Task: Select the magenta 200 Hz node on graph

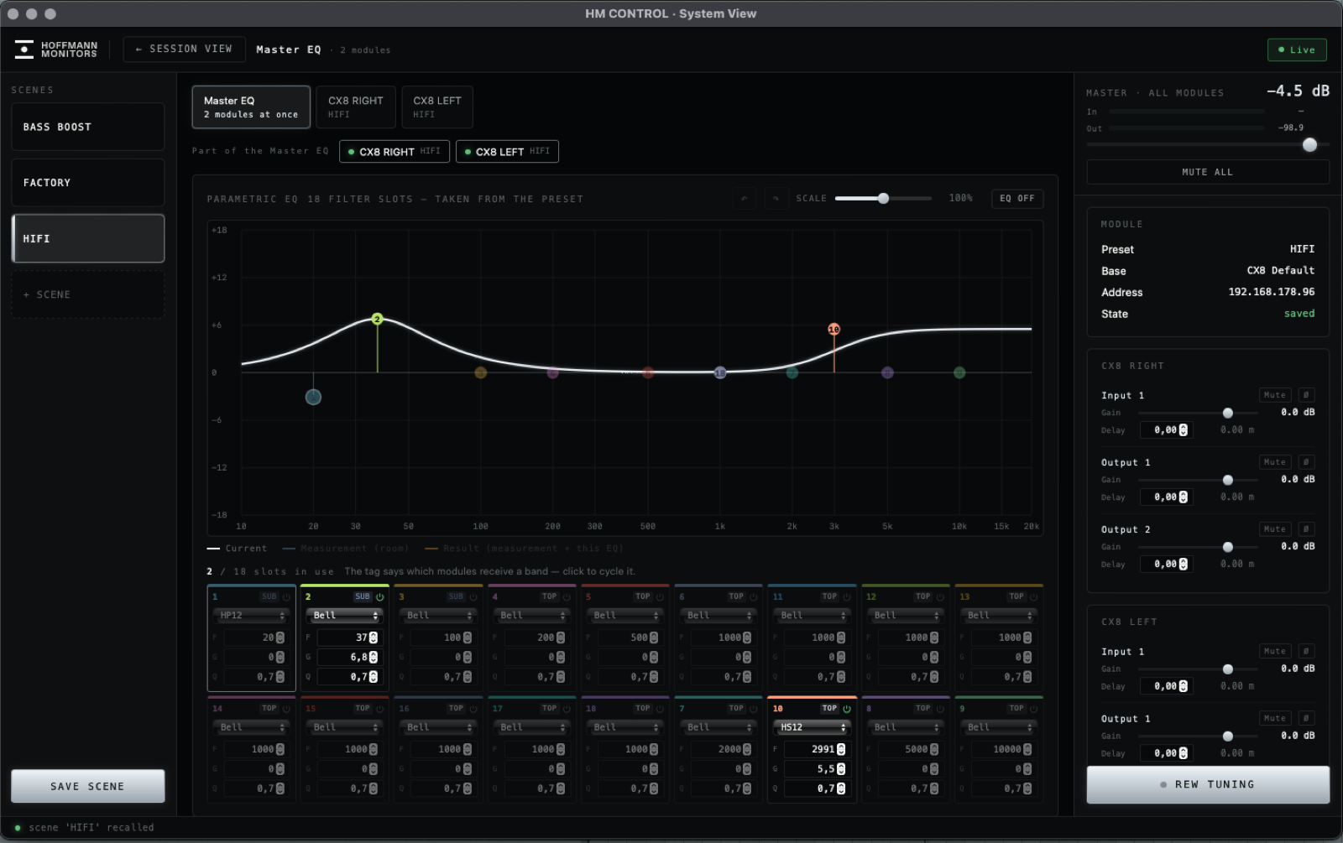Action: pos(552,372)
